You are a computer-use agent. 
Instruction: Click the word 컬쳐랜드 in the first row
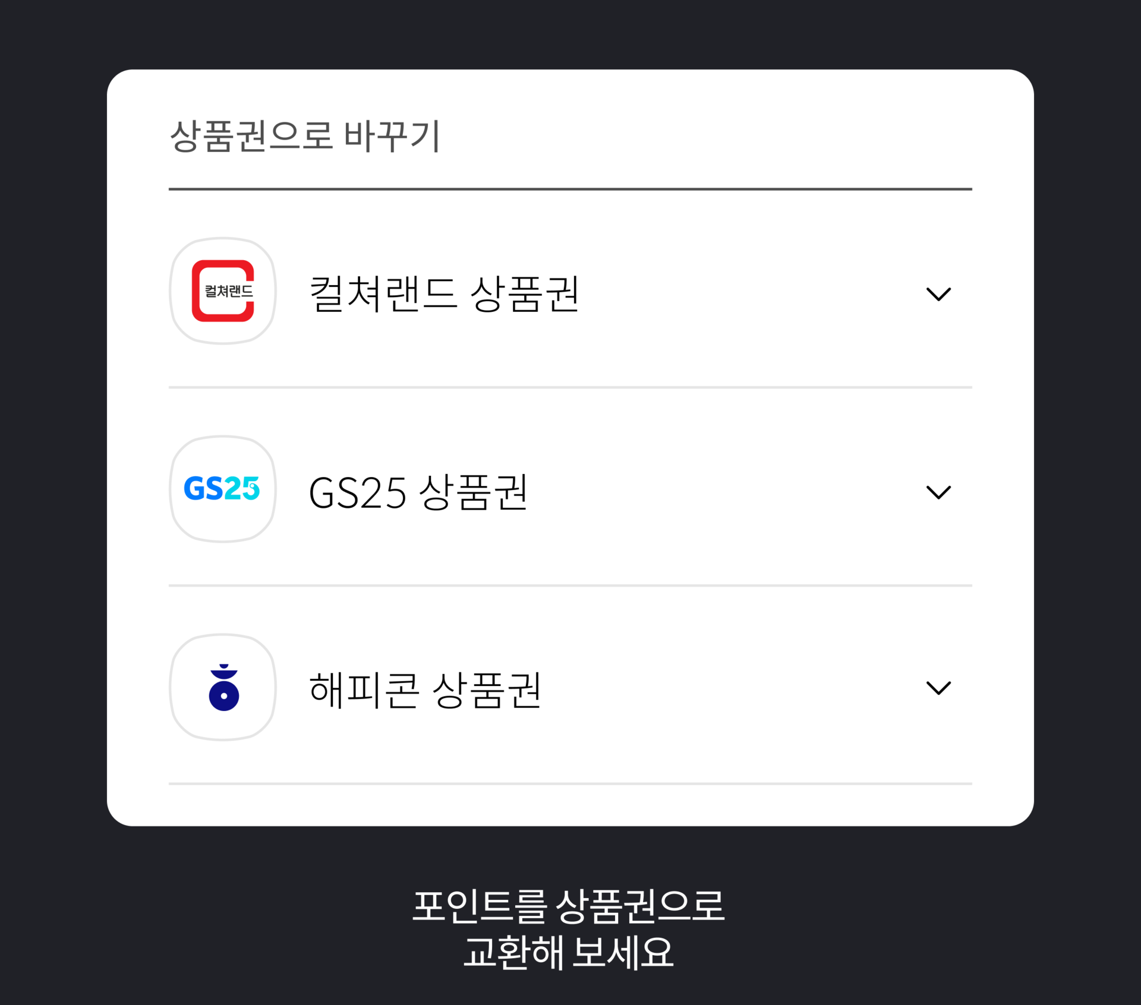[x=383, y=293]
